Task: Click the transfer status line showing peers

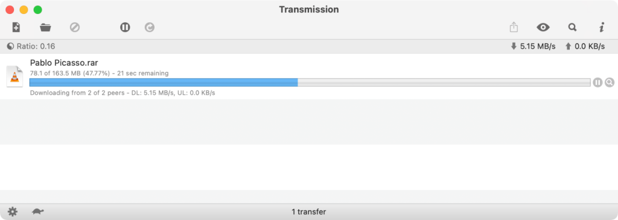Action: [123, 93]
